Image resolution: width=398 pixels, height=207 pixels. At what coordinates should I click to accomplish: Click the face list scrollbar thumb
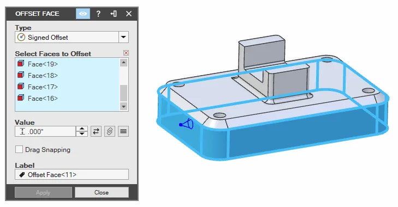(123, 93)
